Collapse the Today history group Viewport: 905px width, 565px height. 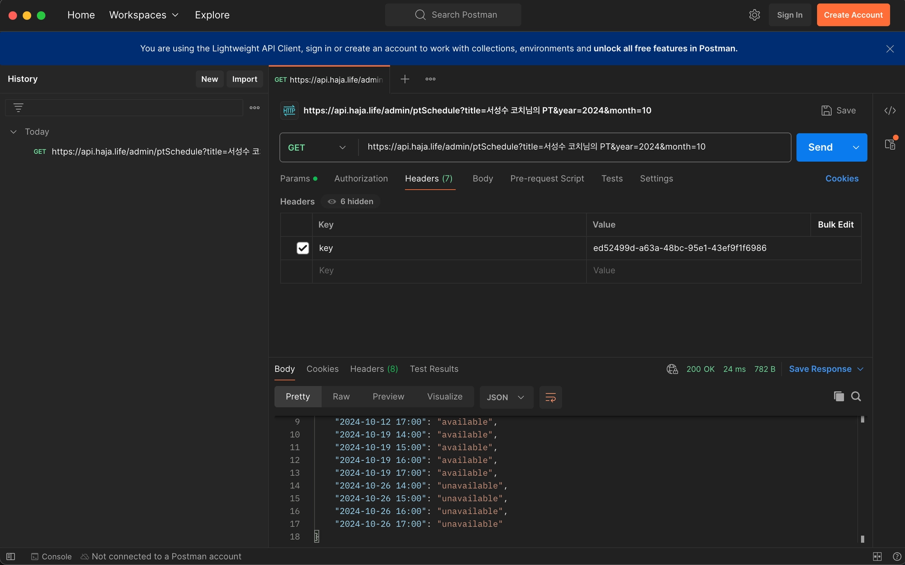(x=14, y=132)
